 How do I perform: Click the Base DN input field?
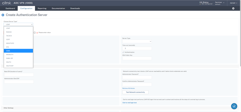pyautogui.click(x=19, y=75)
